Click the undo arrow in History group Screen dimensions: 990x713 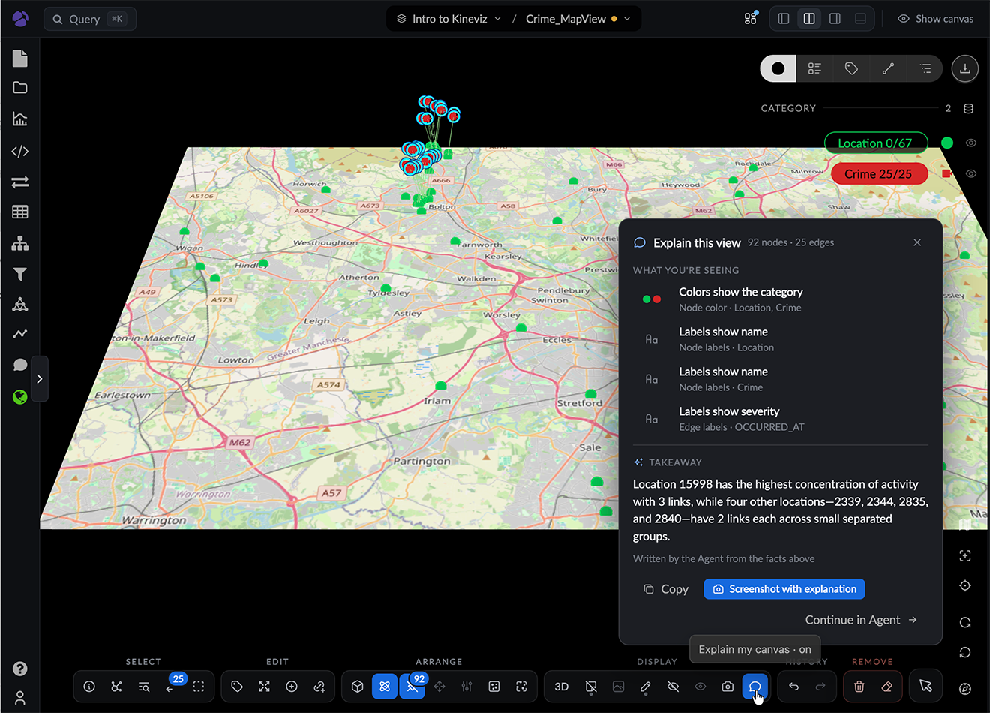793,687
